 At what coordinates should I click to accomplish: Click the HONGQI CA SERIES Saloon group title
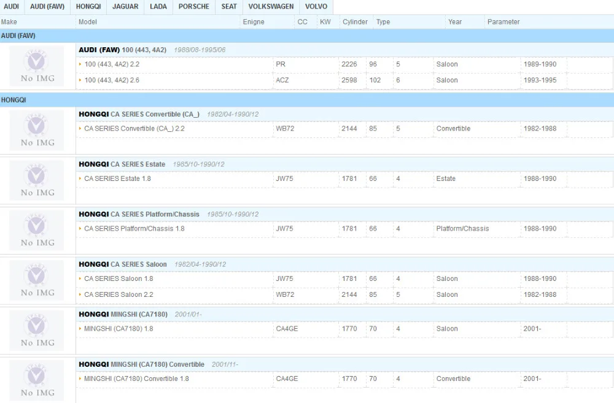pyautogui.click(x=123, y=264)
